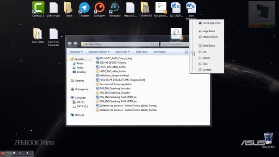
Task: Launch the Leongram desktop shortcut
Action: click(x=99, y=10)
